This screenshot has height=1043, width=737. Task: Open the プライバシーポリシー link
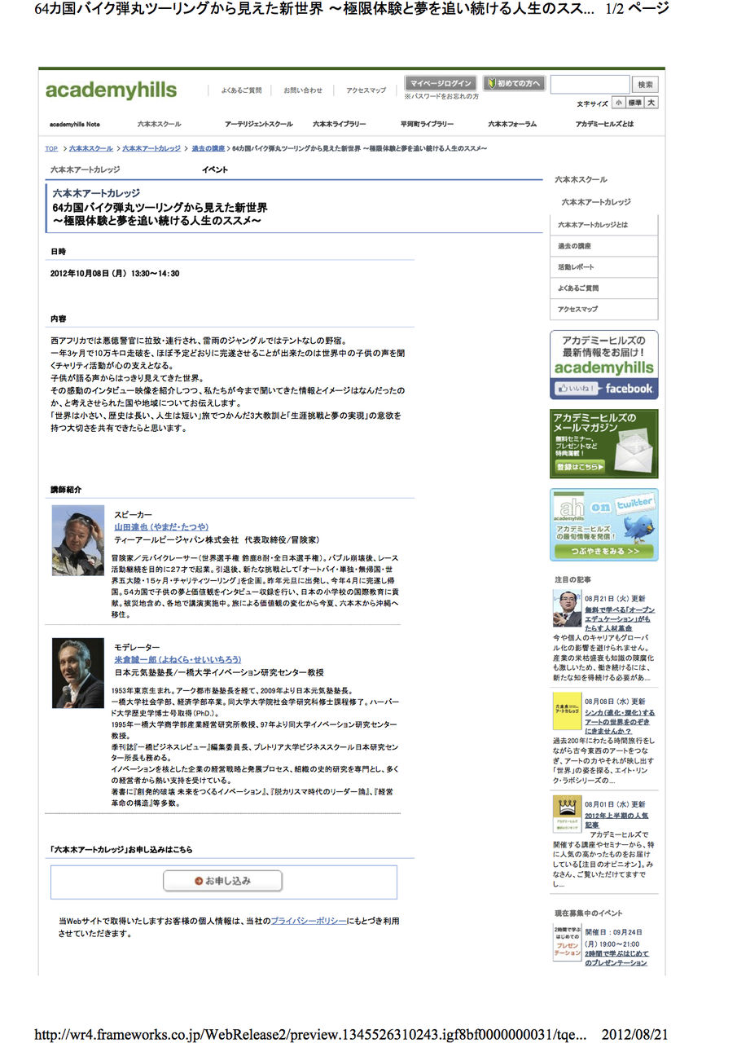309,920
